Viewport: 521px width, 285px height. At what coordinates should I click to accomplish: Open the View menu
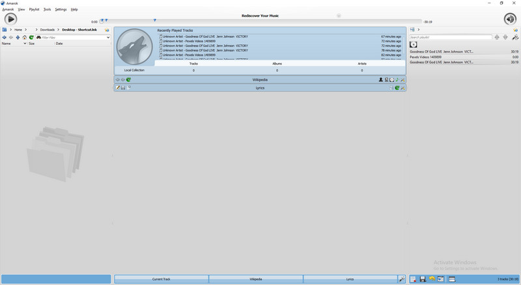pos(21,9)
